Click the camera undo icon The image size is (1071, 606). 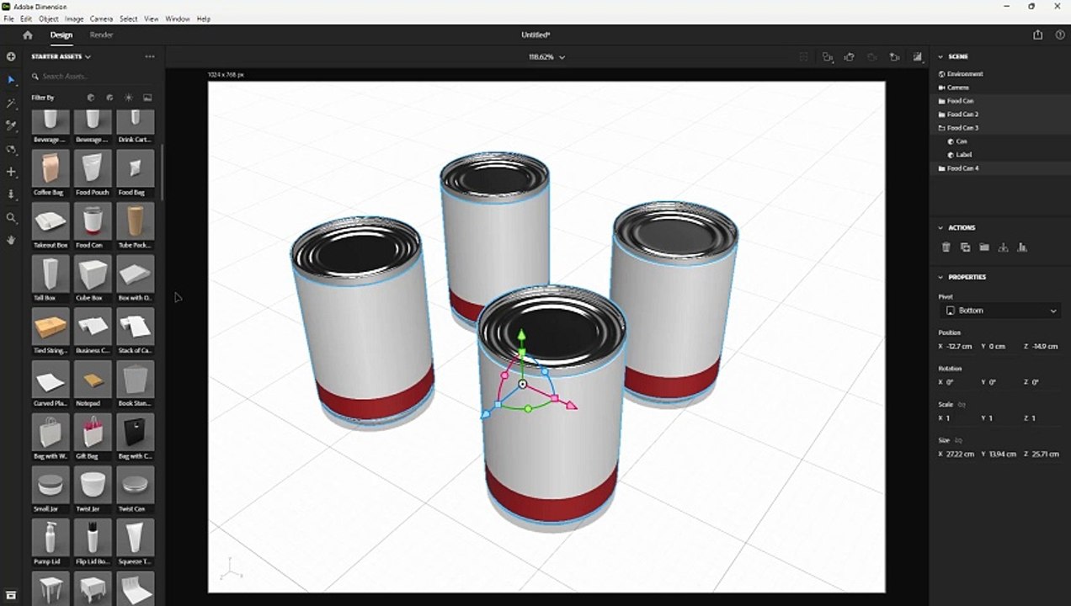coord(850,57)
